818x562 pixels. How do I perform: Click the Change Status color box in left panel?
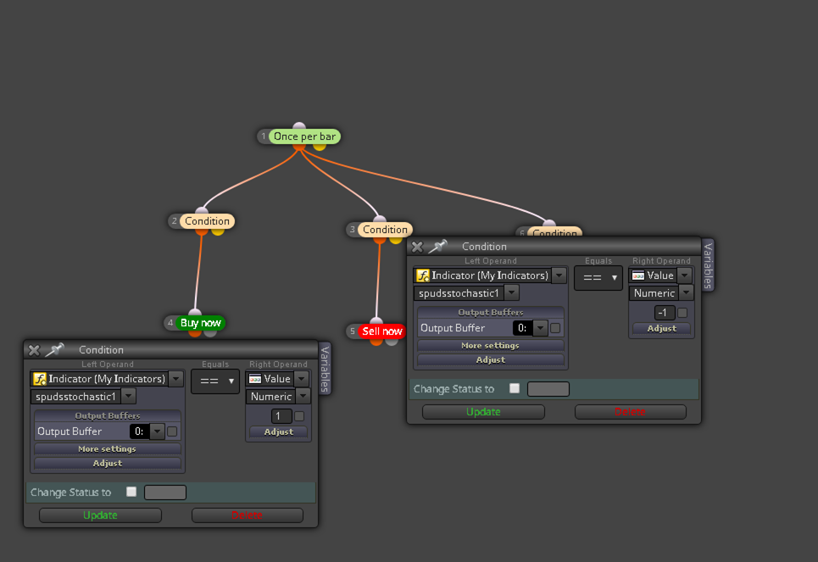pos(165,492)
